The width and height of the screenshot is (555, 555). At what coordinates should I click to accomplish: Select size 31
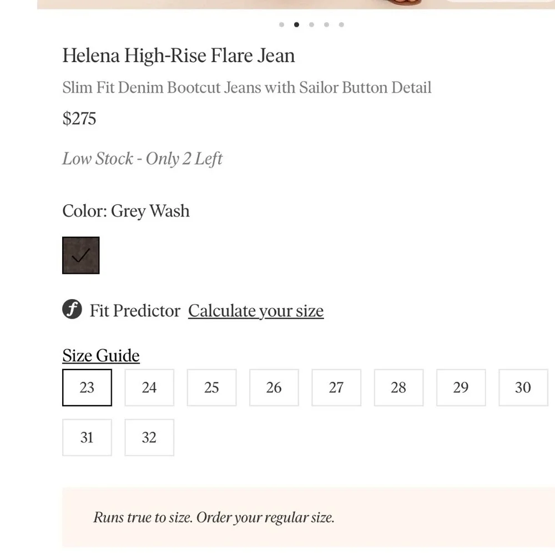[87, 437]
